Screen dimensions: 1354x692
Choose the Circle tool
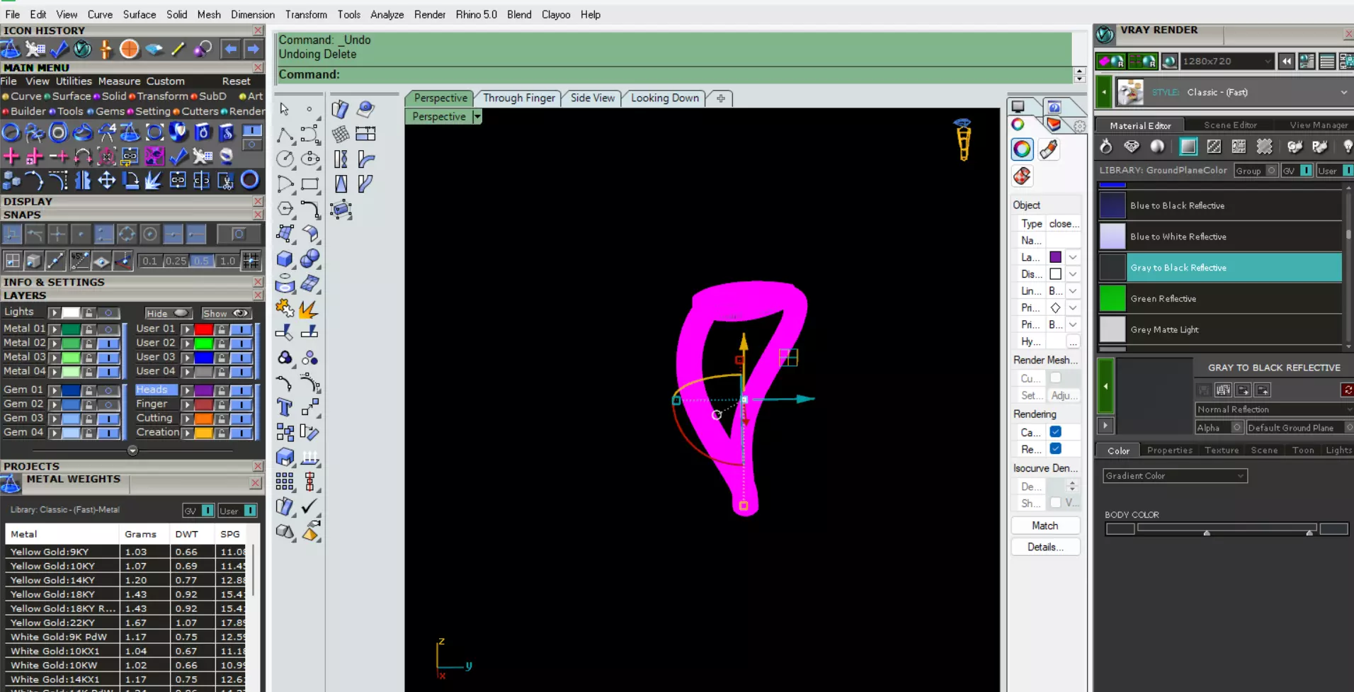click(285, 159)
